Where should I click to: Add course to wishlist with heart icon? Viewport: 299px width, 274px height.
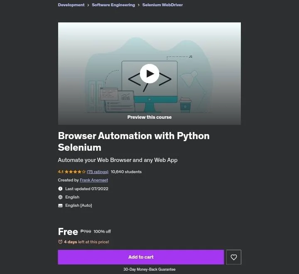(x=233, y=257)
